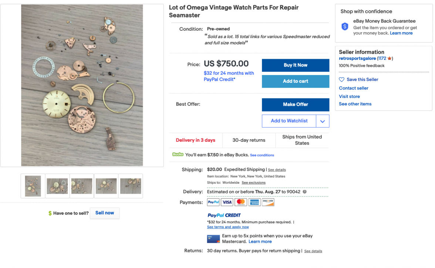Click the heart icon to save seller
435x268 pixels.
click(342, 79)
